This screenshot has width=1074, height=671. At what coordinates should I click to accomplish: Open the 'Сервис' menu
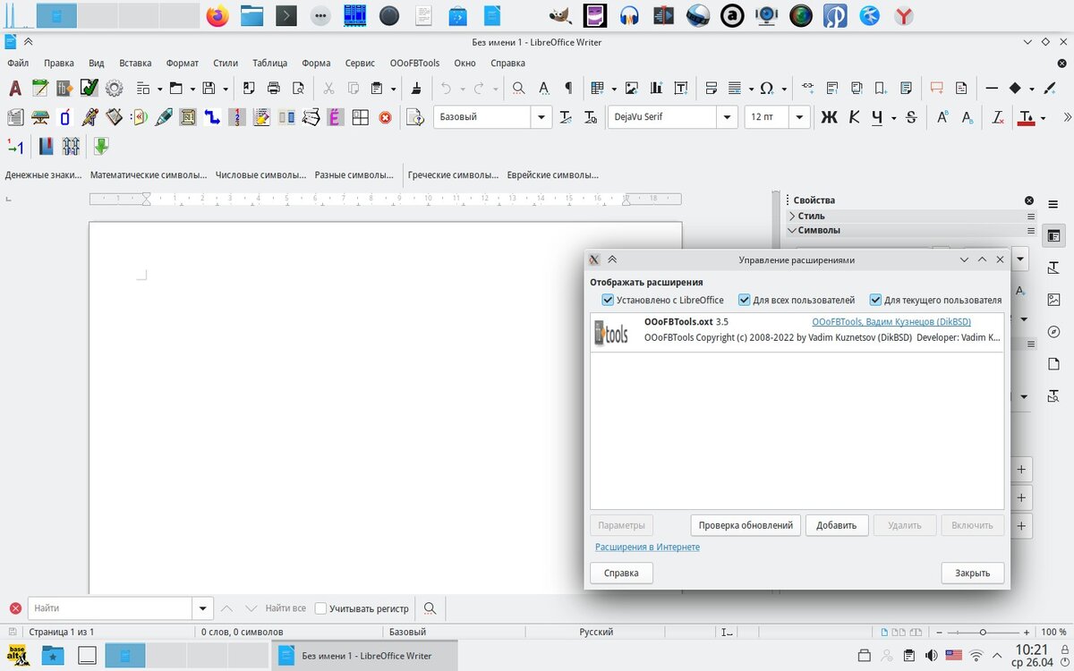click(x=360, y=64)
